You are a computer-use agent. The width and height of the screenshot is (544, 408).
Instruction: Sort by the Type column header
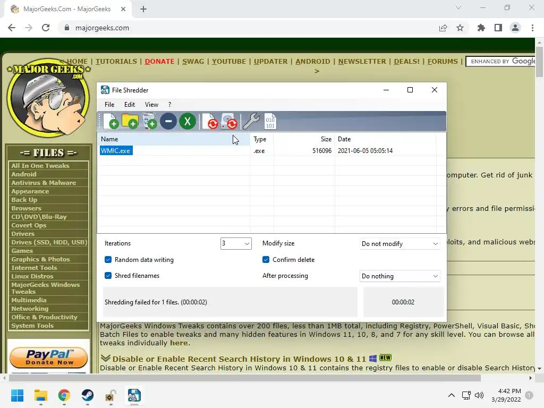262,139
